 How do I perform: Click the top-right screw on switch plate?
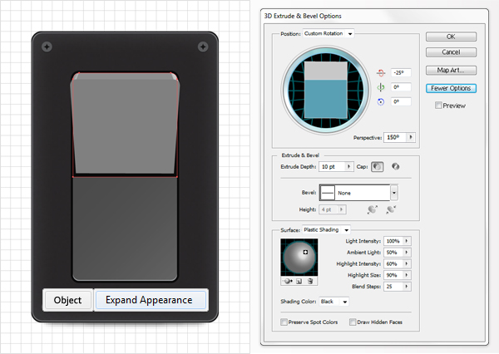click(203, 47)
